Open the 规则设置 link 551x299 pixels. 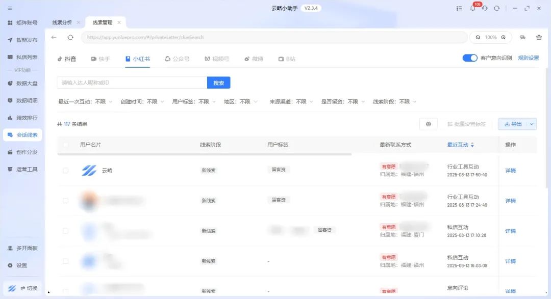pyautogui.click(x=528, y=58)
